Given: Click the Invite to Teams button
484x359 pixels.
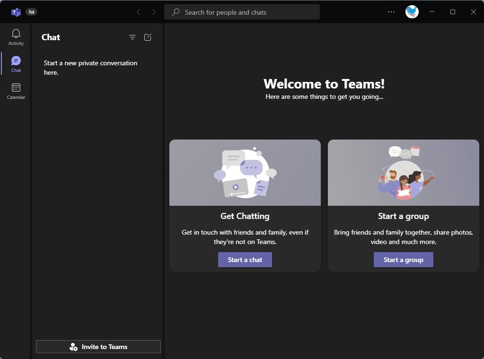Looking at the screenshot, I should coord(98,347).
